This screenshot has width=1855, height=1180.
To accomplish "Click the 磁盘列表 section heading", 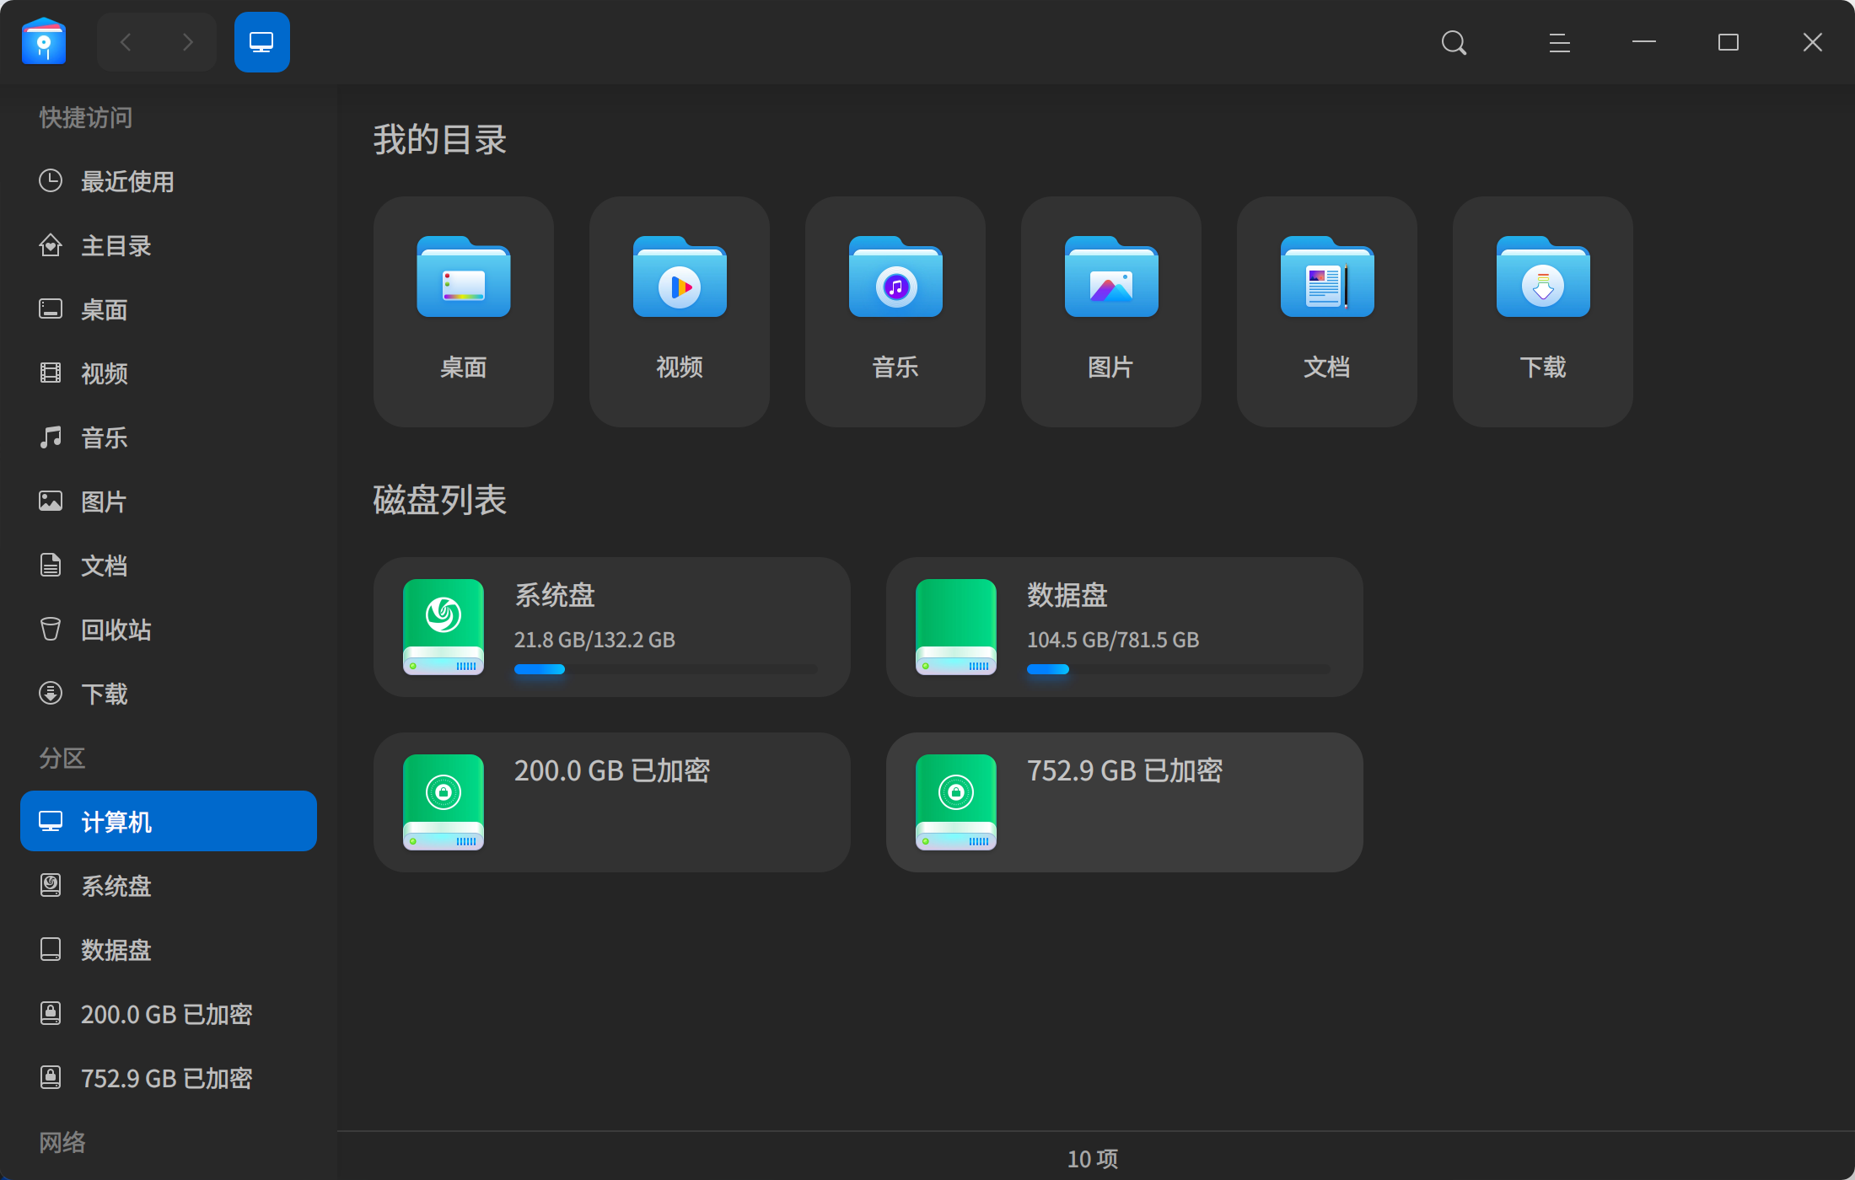I will 440,500.
